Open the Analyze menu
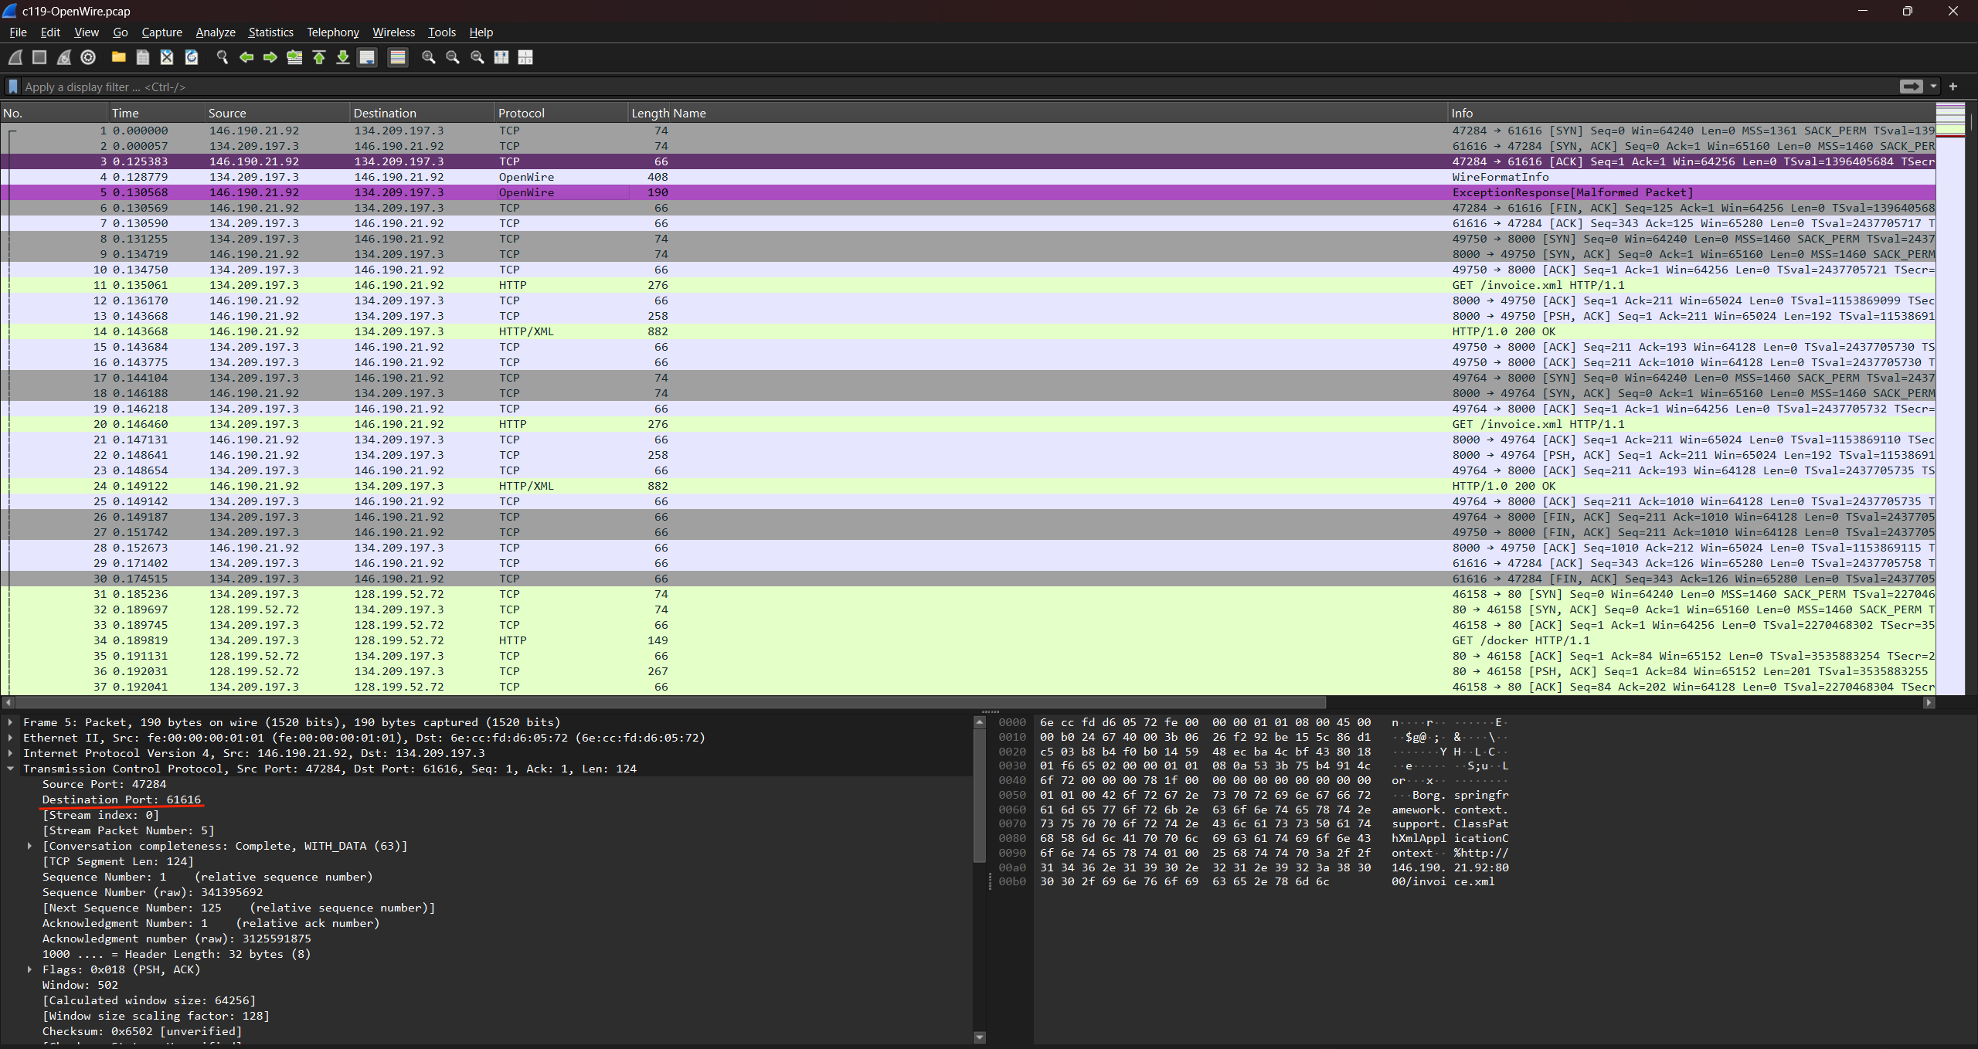 click(x=216, y=32)
